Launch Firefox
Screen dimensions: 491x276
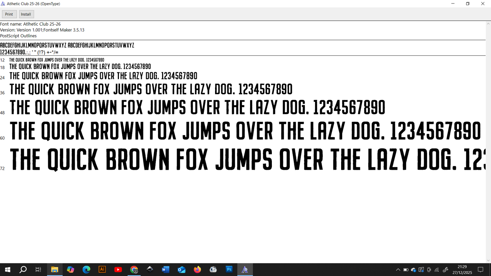click(x=197, y=269)
